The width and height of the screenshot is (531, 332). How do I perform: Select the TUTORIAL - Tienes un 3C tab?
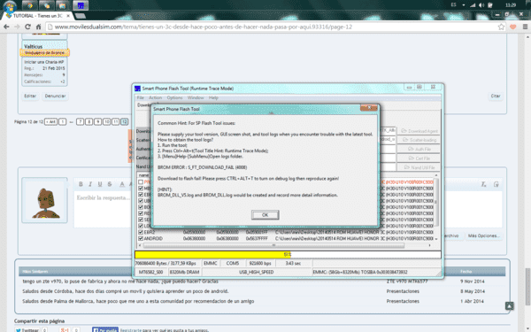click(x=37, y=16)
